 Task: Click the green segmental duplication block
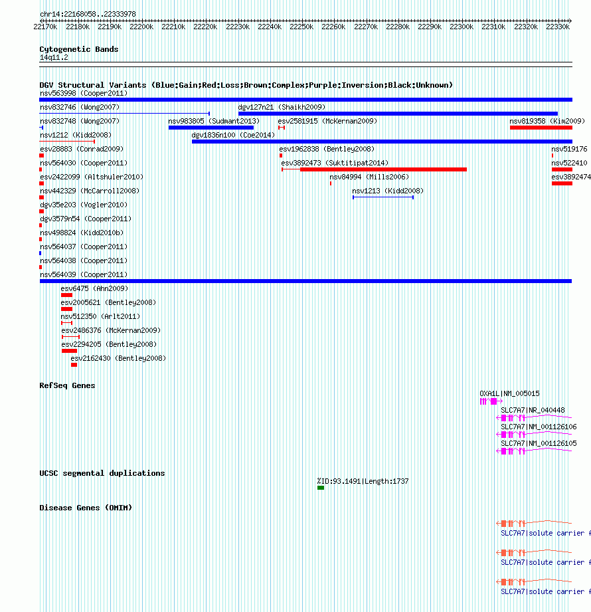click(x=321, y=488)
